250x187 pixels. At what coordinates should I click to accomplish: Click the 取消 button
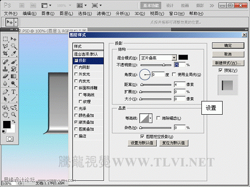click(228, 54)
